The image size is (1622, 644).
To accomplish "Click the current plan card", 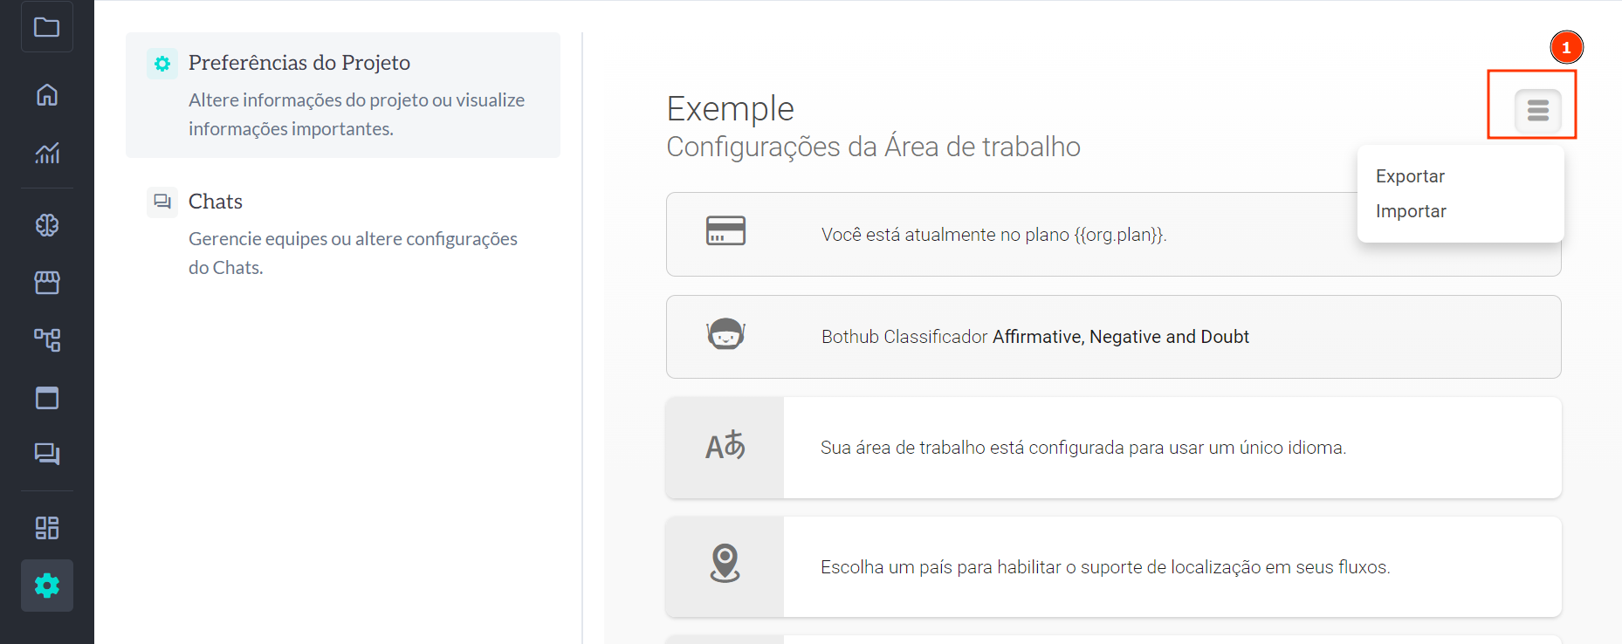I will tap(995, 235).
